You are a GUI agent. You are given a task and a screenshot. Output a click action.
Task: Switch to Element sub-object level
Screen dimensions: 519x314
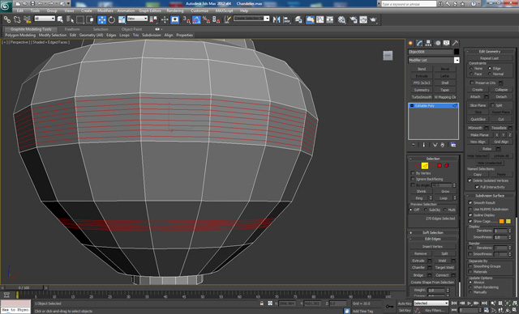[447, 165]
